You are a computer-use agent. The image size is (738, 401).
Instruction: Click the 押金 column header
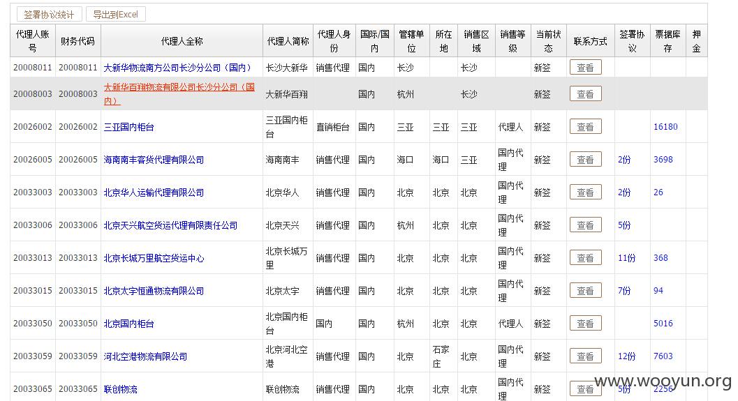point(697,41)
